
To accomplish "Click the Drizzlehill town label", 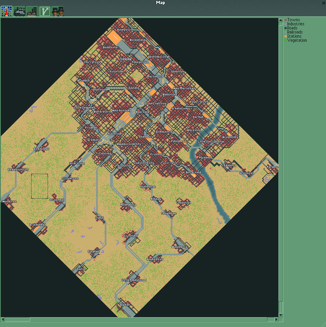I will pyautogui.click(x=57, y=200).
